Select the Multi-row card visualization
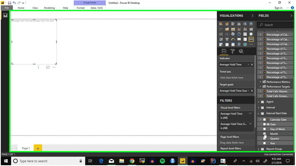The width and height of the screenshot is (296, 166). pyautogui.click(x=245, y=39)
